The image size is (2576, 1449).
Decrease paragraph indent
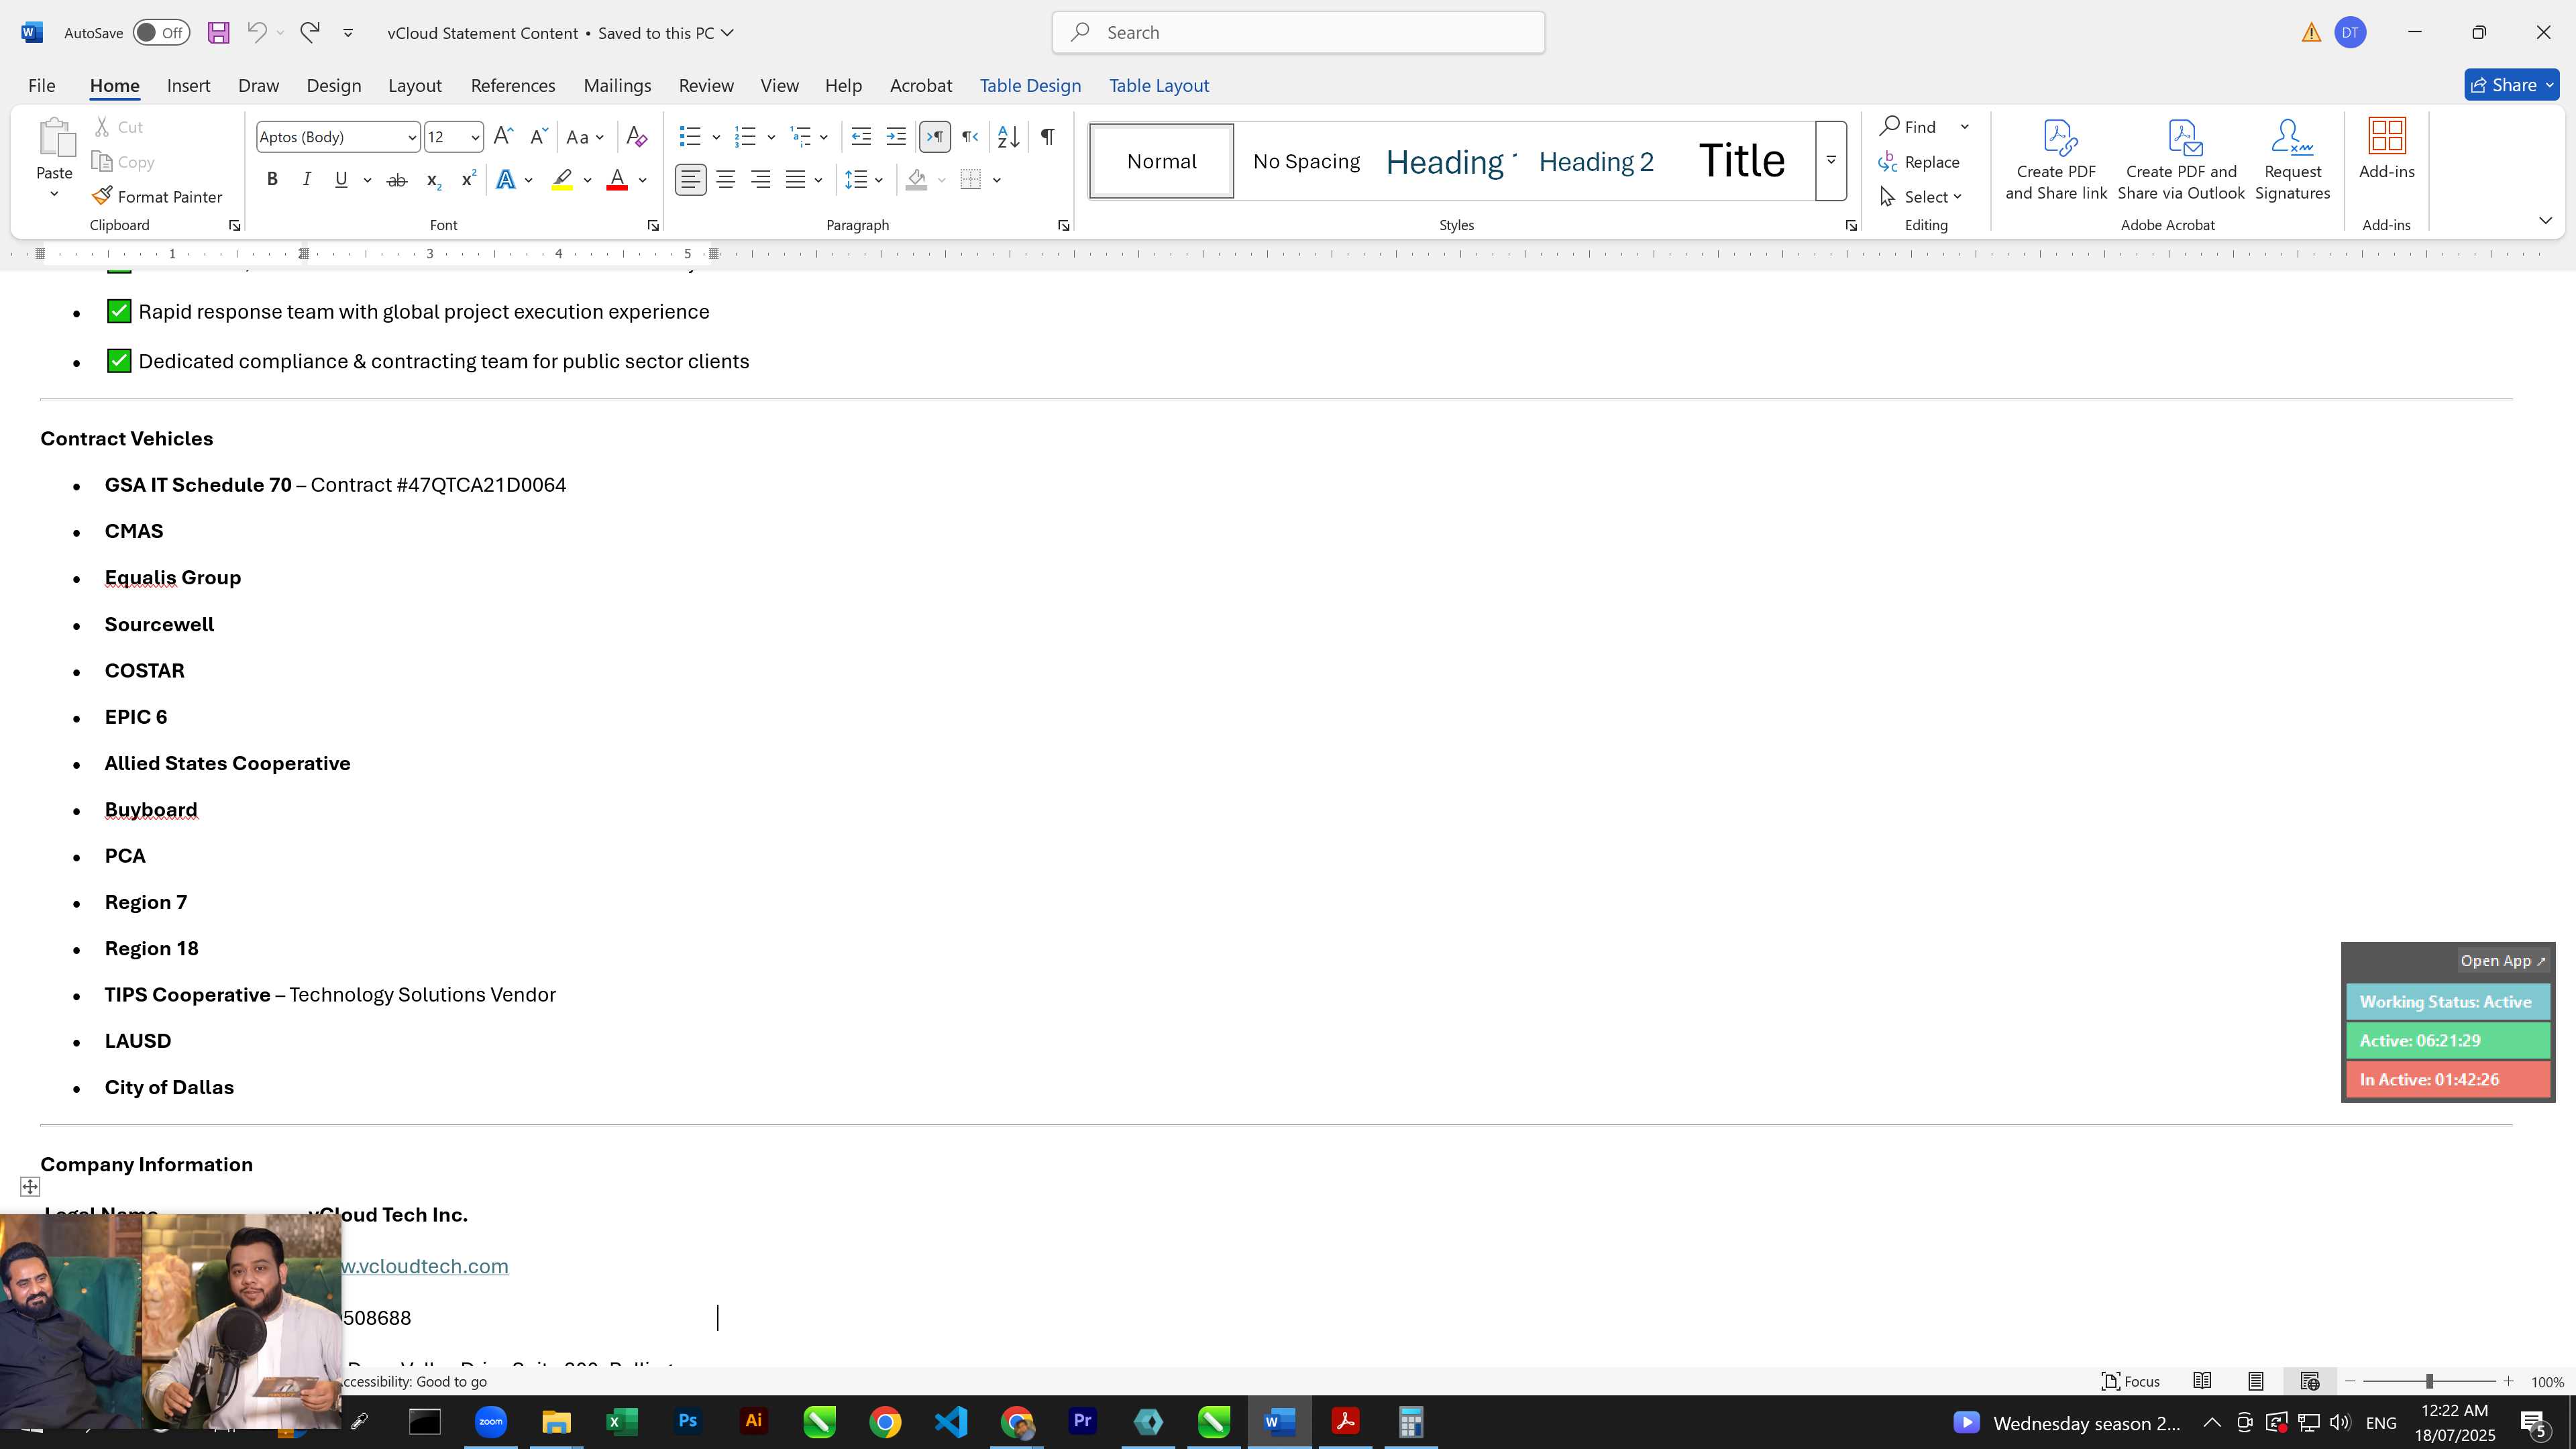coord(861,137)
